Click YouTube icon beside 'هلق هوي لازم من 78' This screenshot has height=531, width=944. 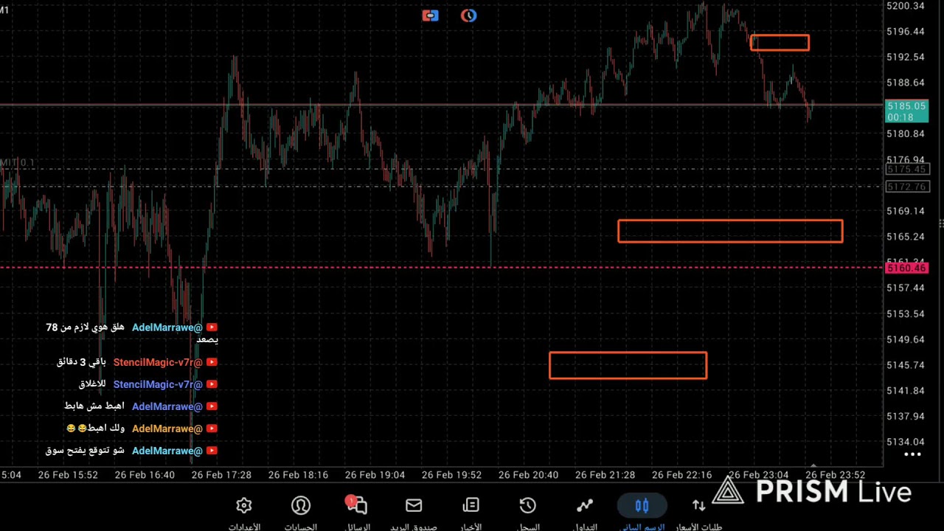212,327
